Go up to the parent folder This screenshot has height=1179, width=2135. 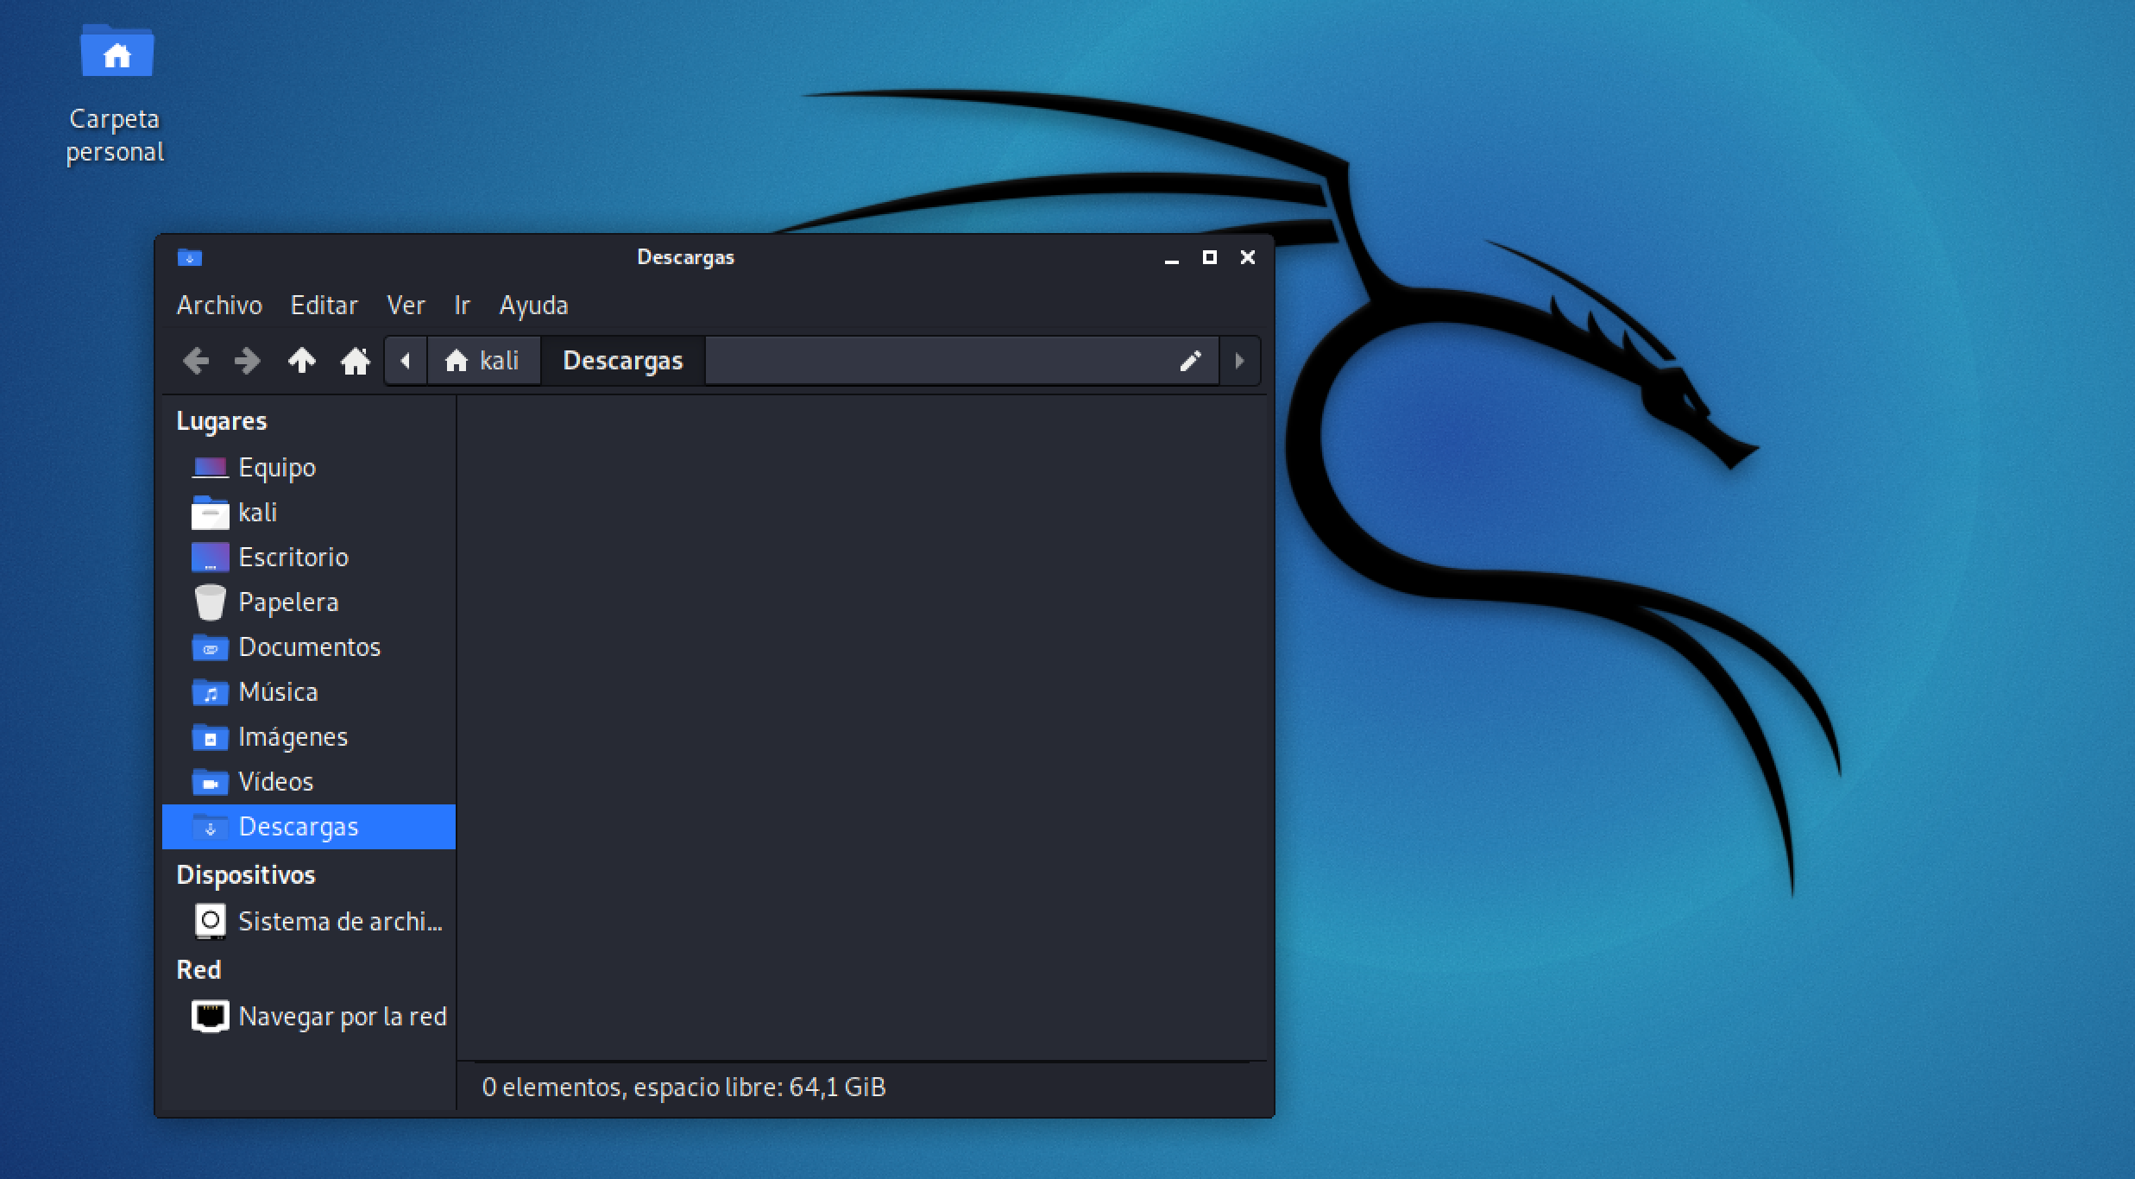pos(301,361)
